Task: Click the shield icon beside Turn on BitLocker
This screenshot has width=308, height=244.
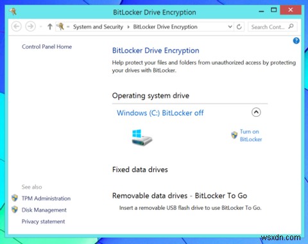Action: [x=234, y=135]
